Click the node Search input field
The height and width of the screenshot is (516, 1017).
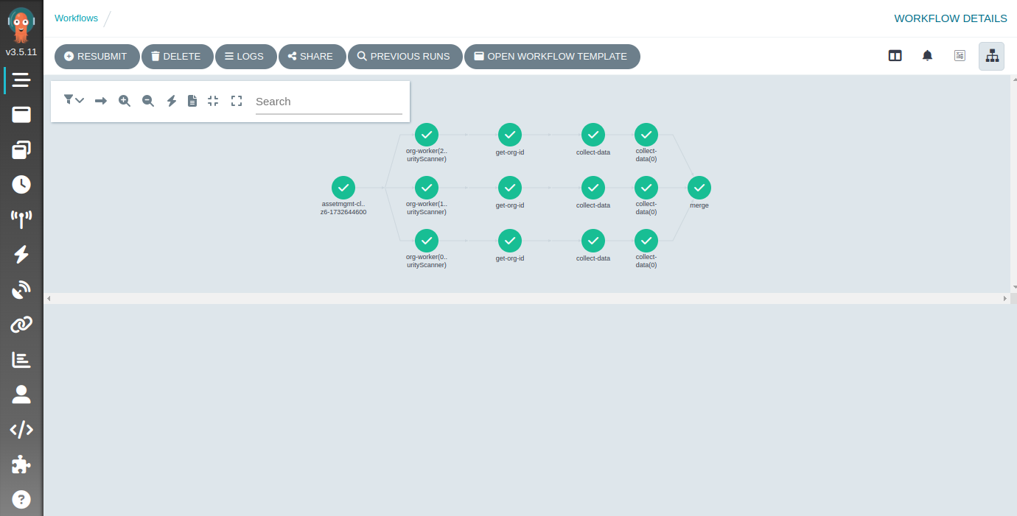[x=328, y=102]
